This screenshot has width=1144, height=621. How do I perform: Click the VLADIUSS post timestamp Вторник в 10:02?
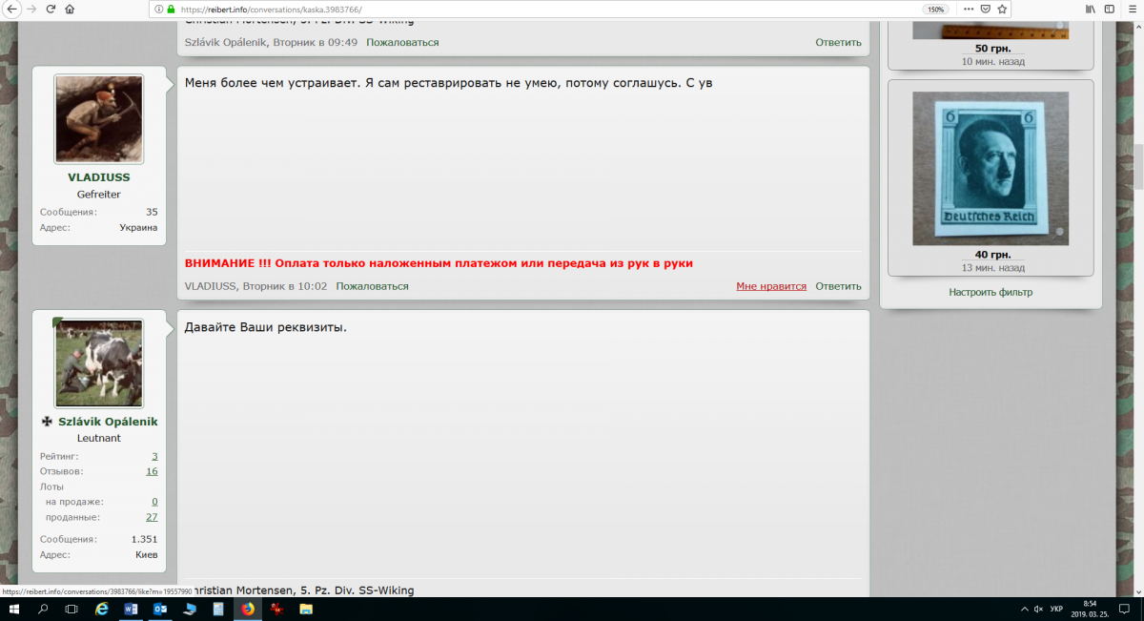coord(285,286)
